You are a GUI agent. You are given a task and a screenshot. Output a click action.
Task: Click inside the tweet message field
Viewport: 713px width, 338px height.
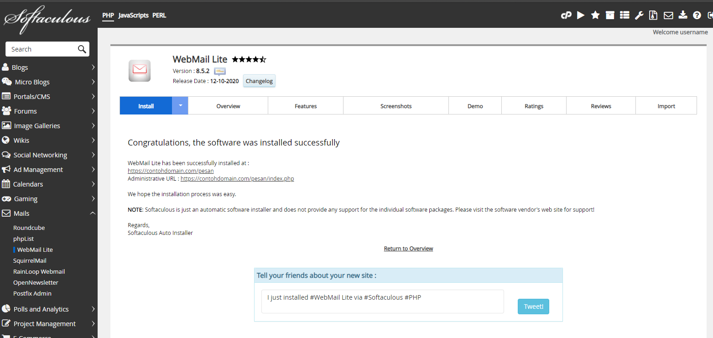click(x=382, y=301)
